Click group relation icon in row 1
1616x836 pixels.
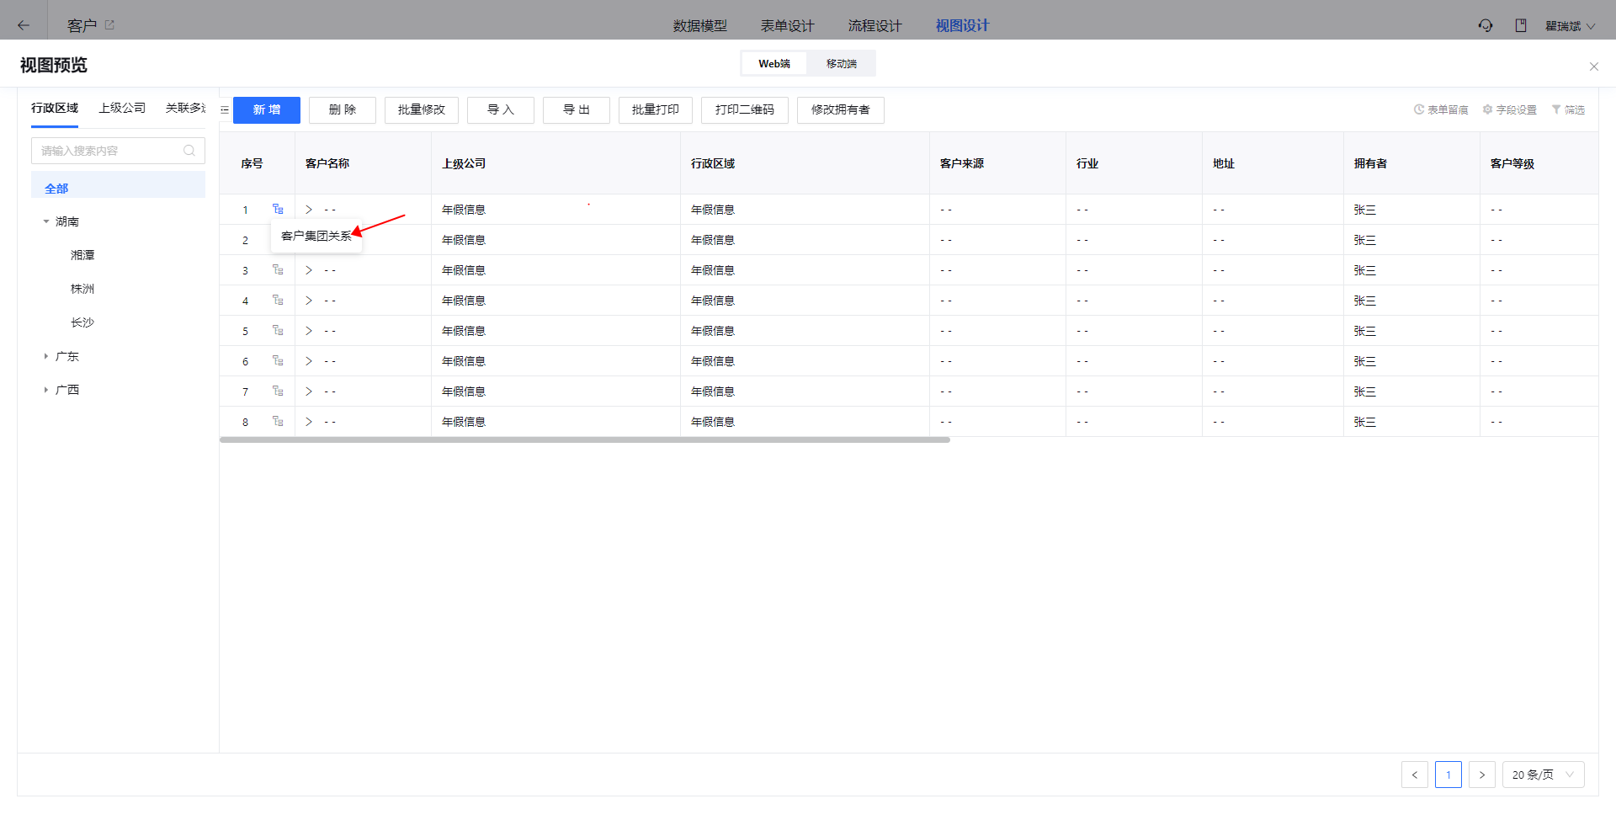point(278,209)
